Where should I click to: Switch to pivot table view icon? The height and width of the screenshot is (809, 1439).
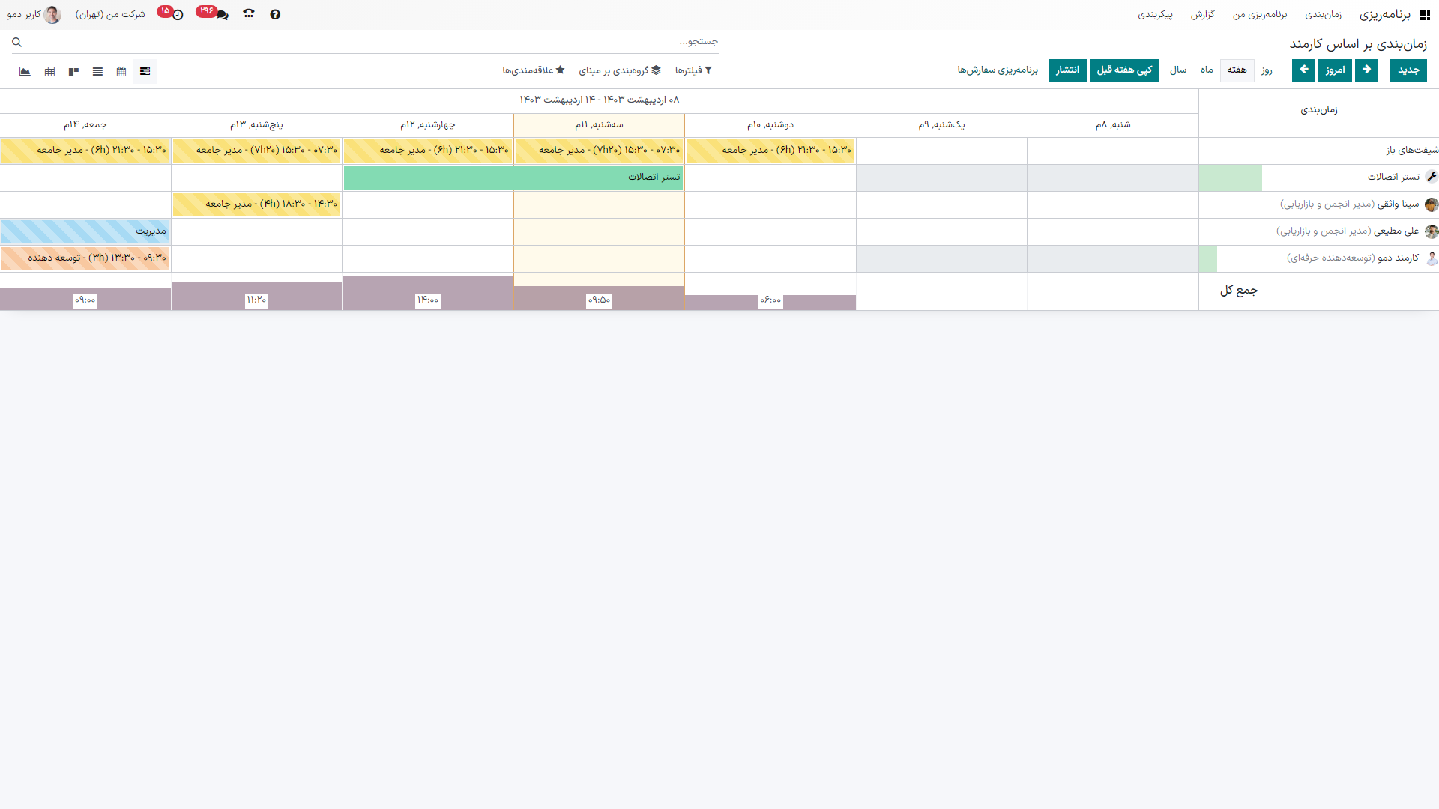pos(49,72)
